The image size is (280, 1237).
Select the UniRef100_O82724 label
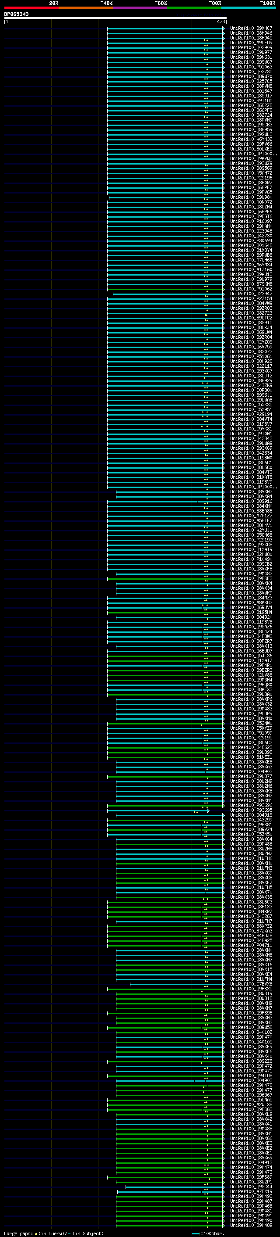(251, 115)
